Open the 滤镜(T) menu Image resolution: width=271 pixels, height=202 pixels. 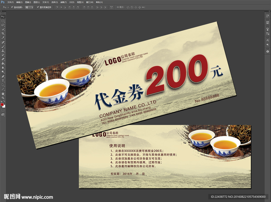point(64,2)
